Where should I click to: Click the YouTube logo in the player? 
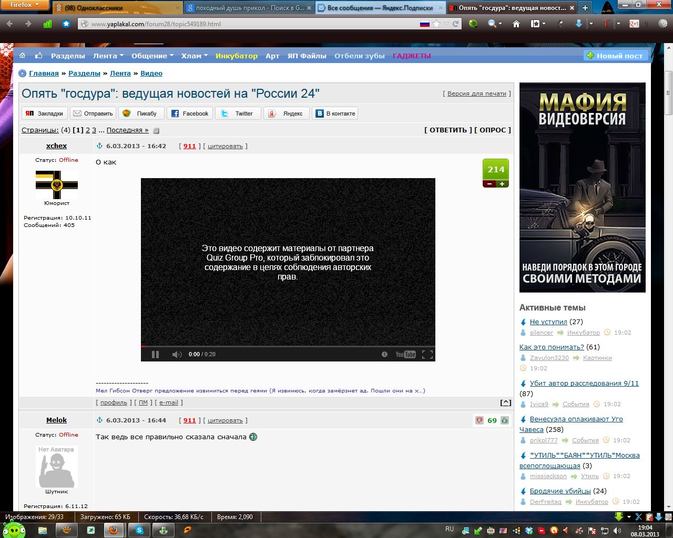pos(405,355)
